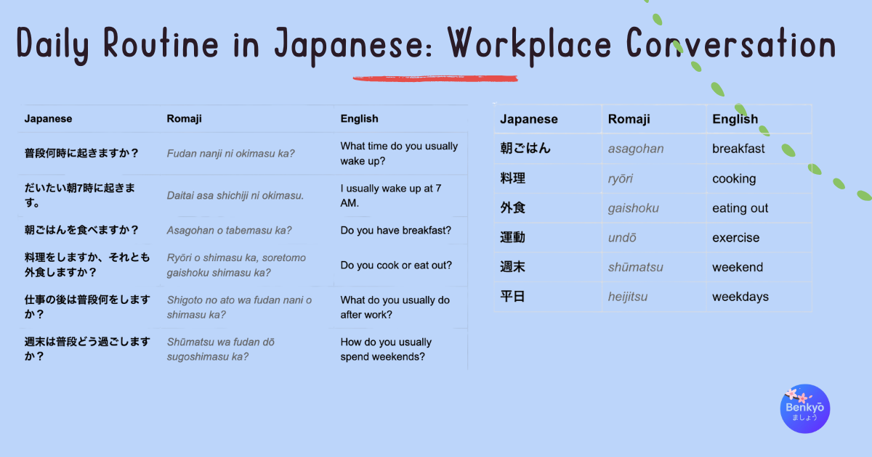Viewport: 872px width, 457px height.
Task: Click the 'cooking' English cell
Action: [x=734, y=178]
